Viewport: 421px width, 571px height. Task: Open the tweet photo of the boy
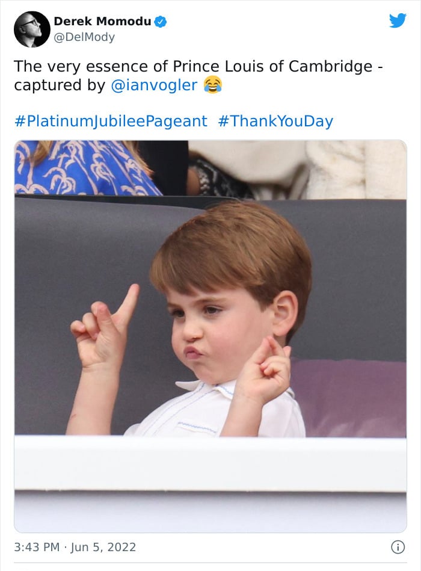pos(210,336)
